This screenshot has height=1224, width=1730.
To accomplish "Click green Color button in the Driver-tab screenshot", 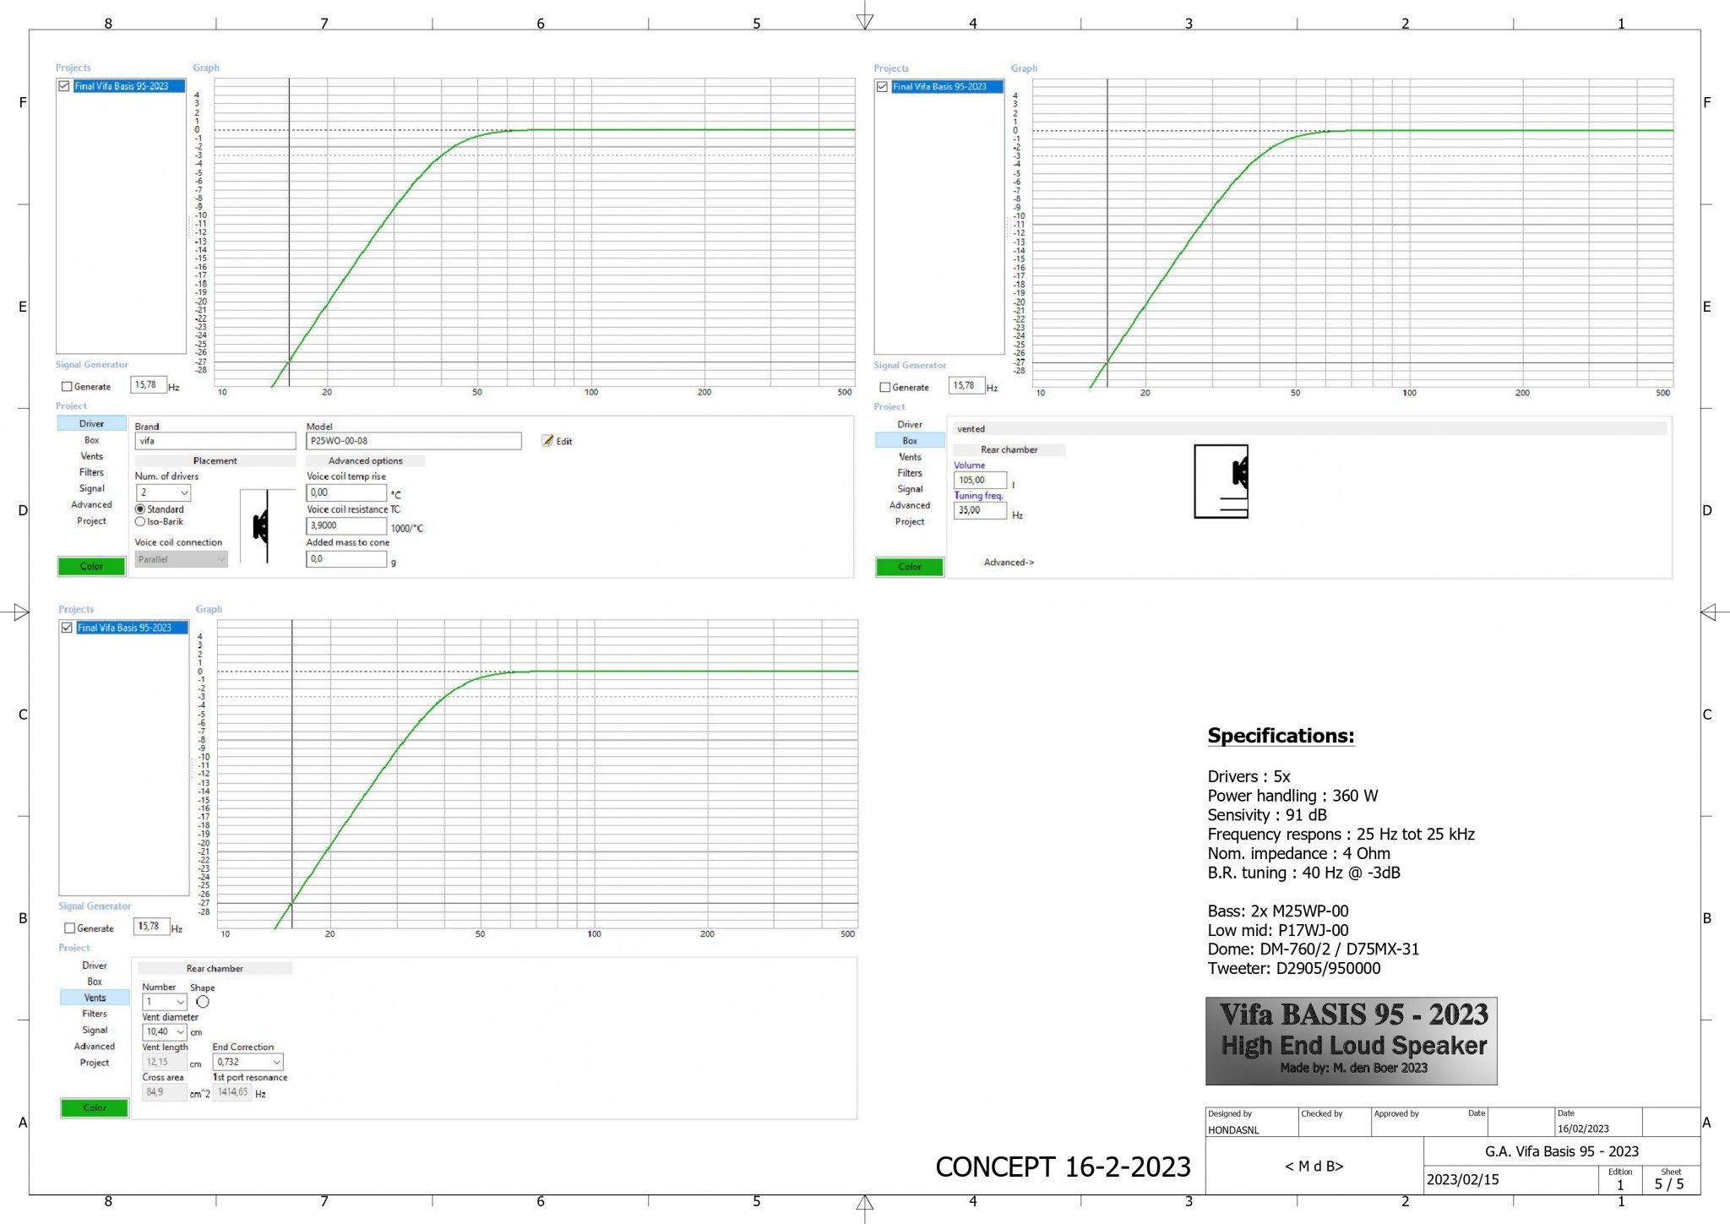I will [x=91, y=567].
